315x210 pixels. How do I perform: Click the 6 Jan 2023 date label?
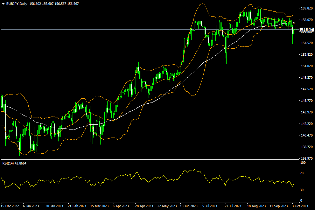(31, 206)
